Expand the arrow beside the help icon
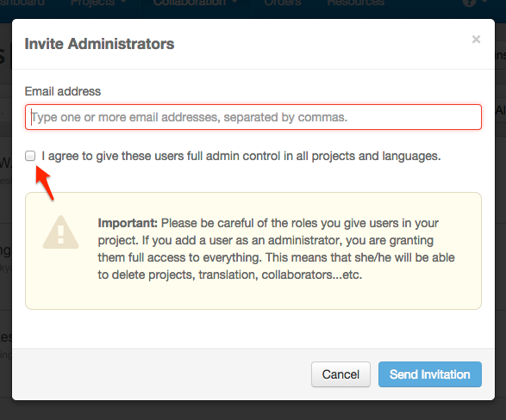The height and width of the screenshot is (420, 506). (484, 2)
